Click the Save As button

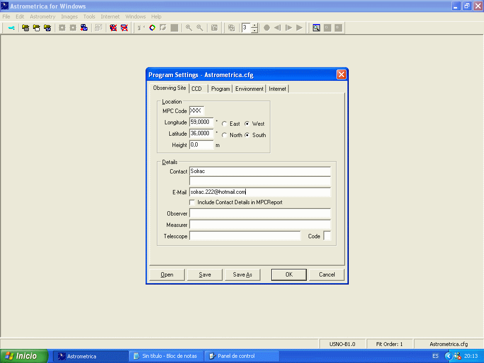[242, 275]
